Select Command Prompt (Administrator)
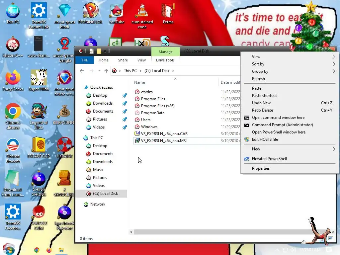The image size is (340, 255). [290, 125]
